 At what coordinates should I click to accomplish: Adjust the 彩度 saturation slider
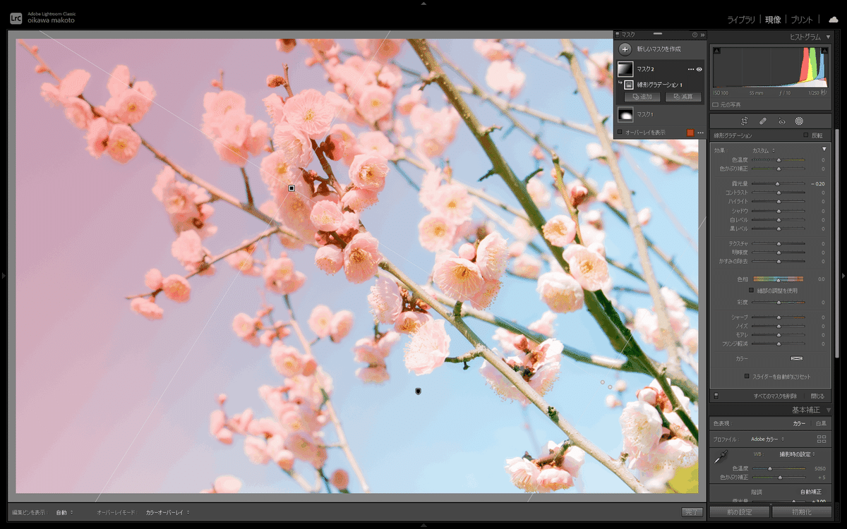point(778,302)
